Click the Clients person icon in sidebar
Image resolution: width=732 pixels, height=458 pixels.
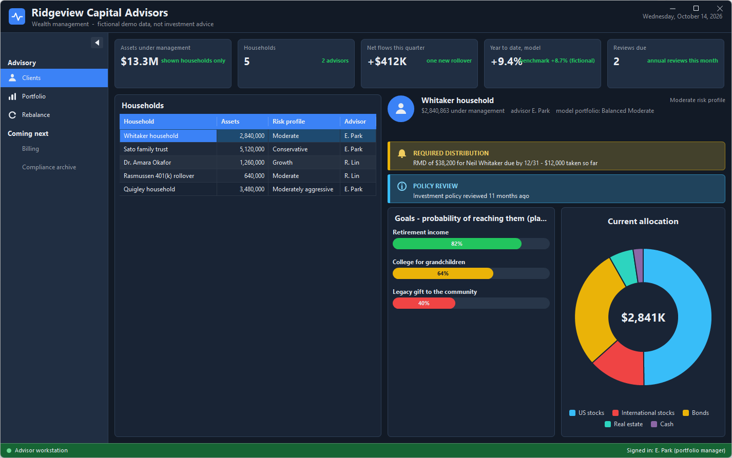pos(12,78)
